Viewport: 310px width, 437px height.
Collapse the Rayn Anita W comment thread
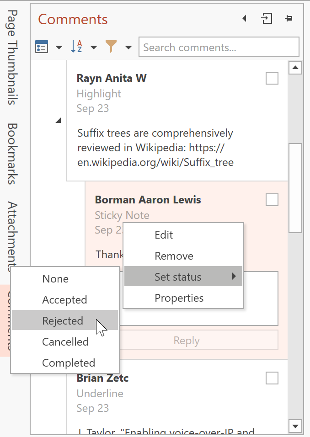click(58, 121)
